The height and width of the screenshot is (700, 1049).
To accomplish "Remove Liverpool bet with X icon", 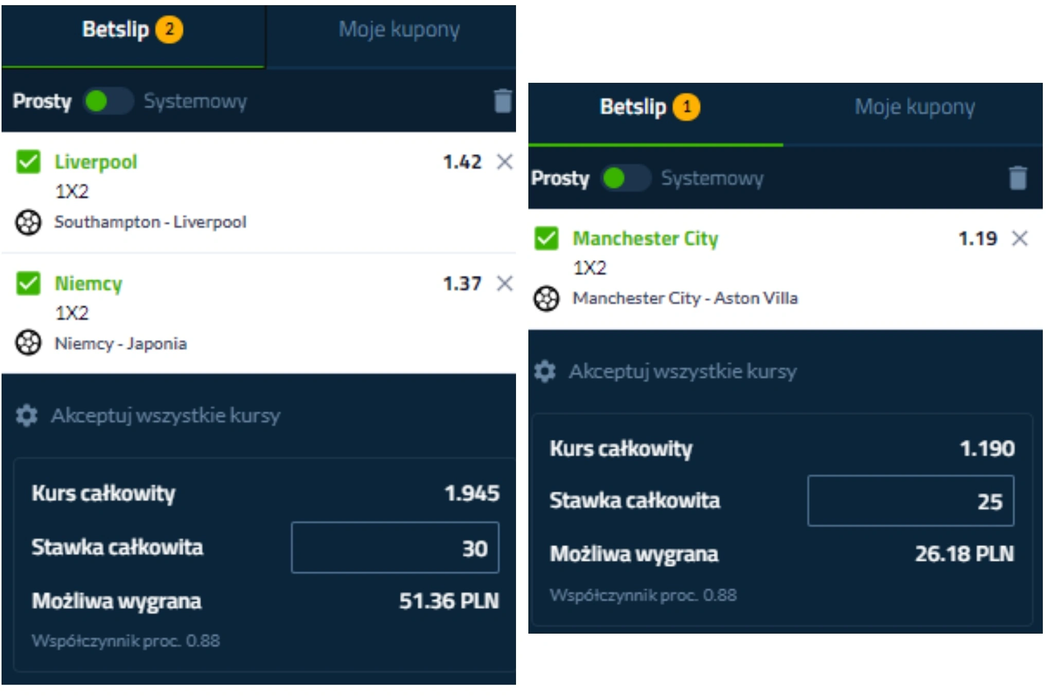I will 505,162.
